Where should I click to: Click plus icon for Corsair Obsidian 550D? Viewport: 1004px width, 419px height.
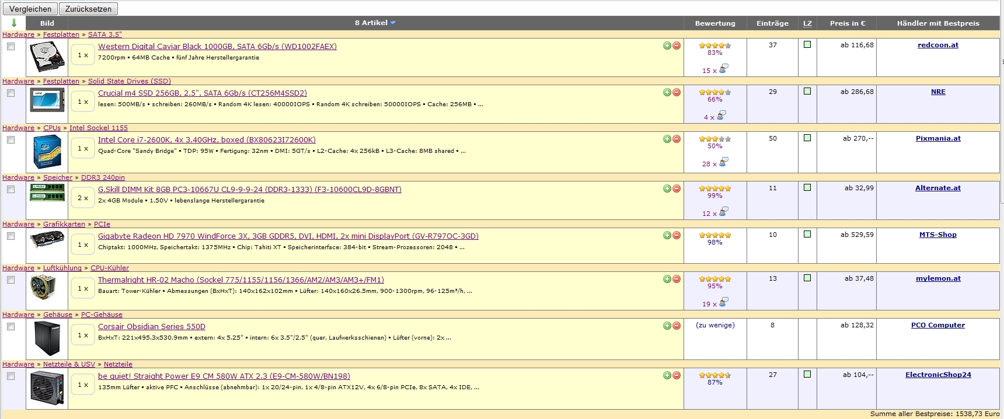pyautogui.click(x=667, y=326)
